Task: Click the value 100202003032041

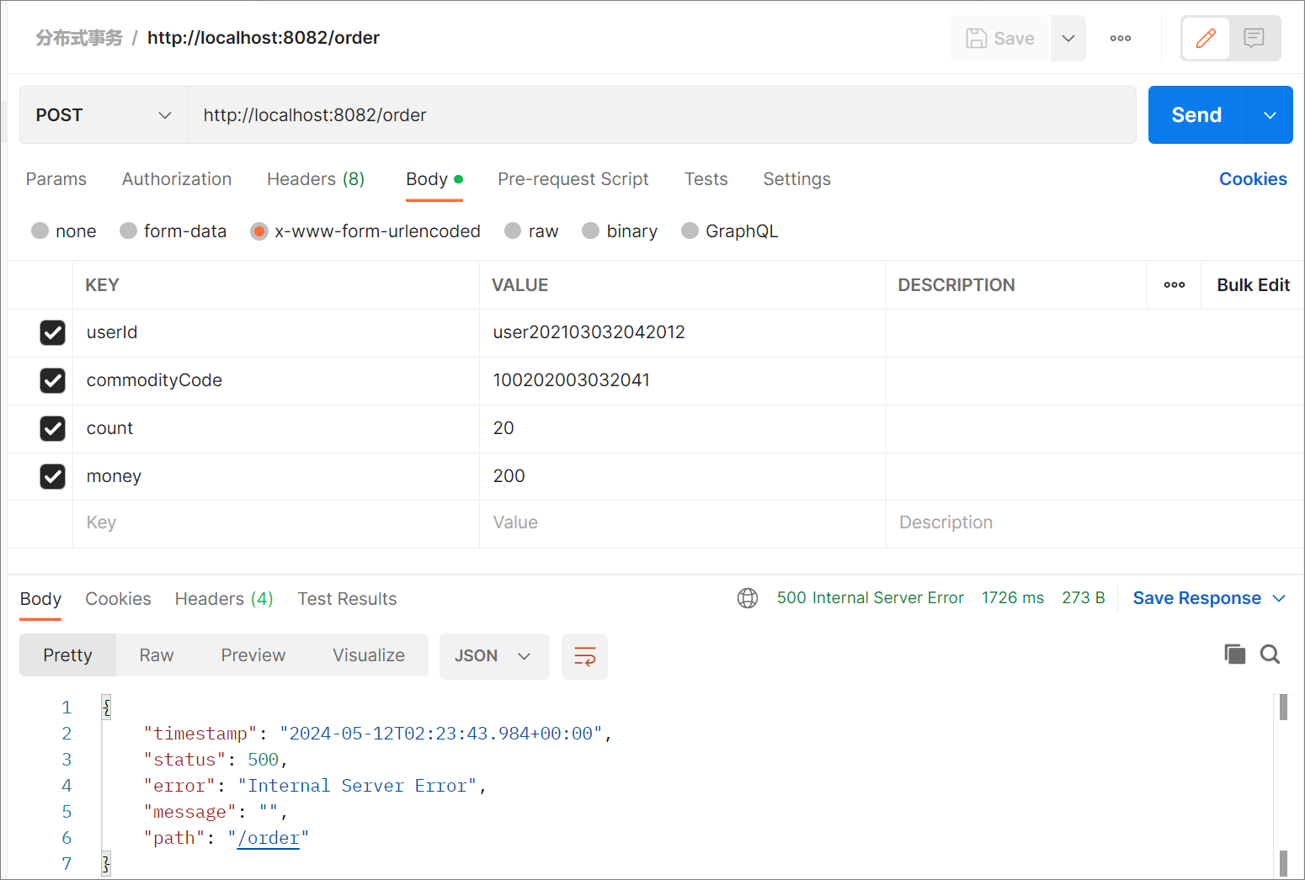Action: (x=572, y=380)
